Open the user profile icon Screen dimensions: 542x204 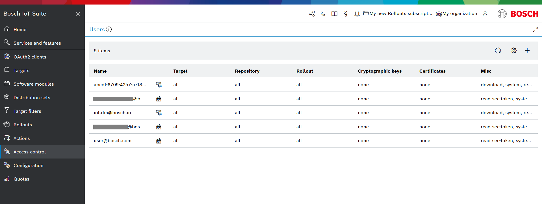(x=485, y=14)
